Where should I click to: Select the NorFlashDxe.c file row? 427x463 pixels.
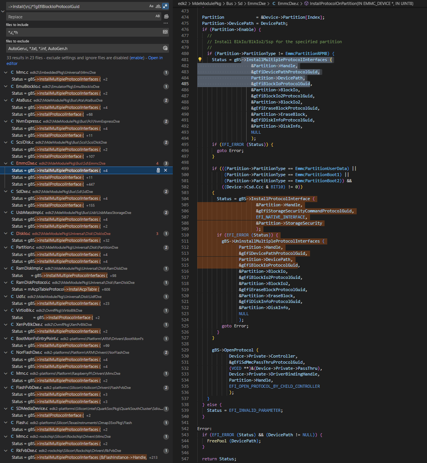86,353
